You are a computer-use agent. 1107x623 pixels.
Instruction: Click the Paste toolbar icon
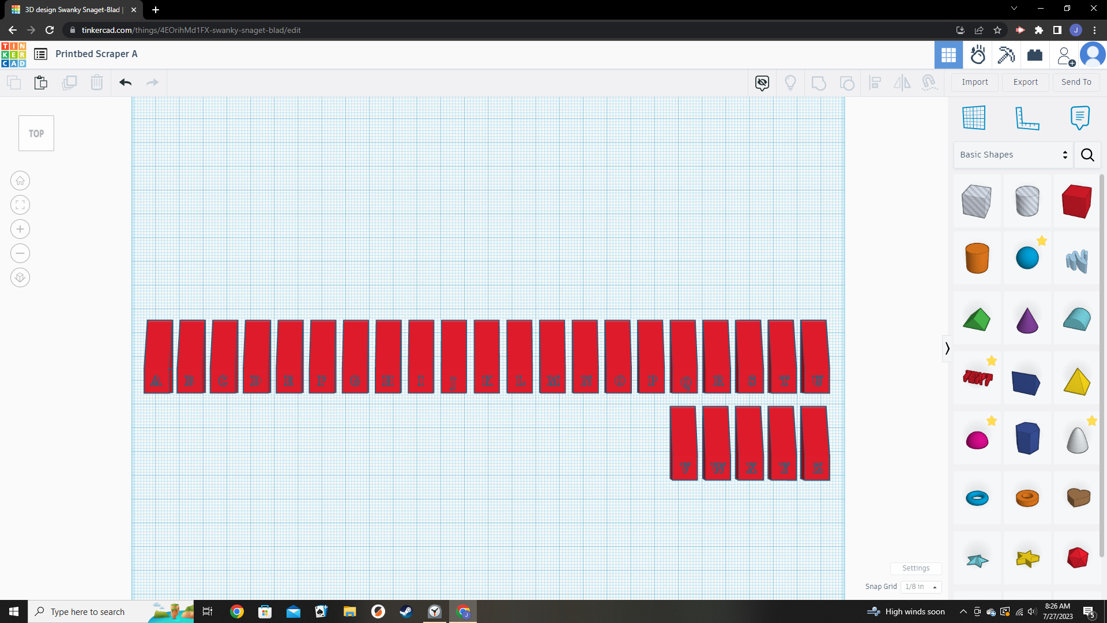point(40,82)
